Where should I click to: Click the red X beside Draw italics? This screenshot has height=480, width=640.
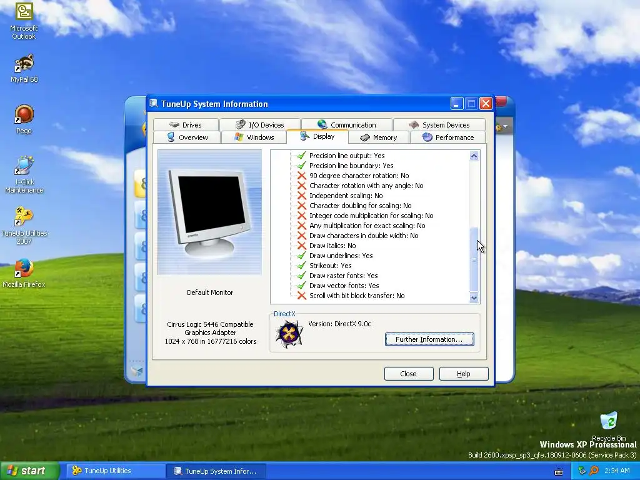pos(302,246)
